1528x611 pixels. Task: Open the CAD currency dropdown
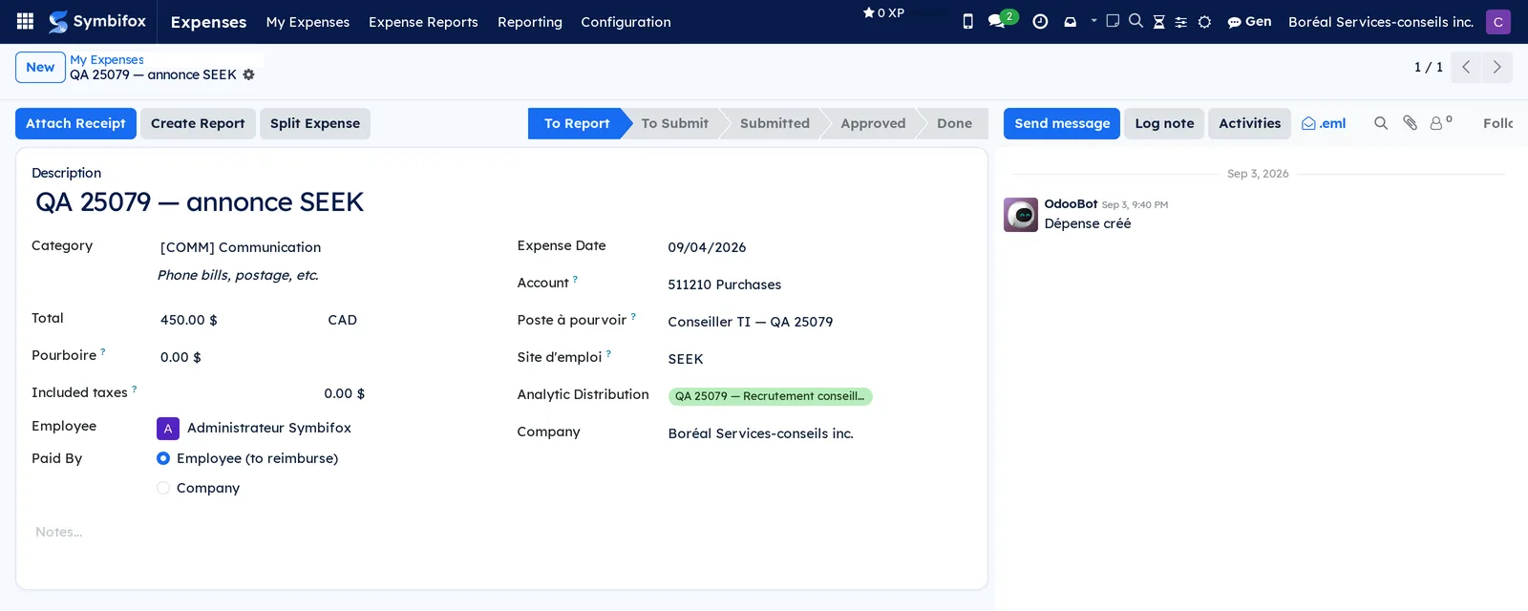(404, 320)
